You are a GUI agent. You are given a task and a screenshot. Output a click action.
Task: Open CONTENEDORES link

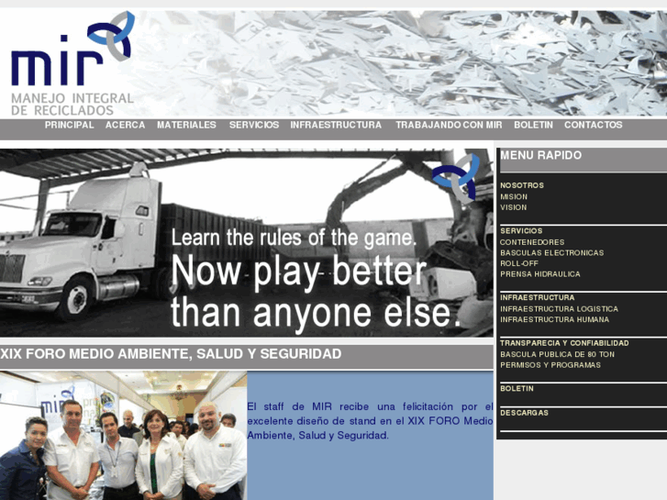pyautogui.click(x=532, y=242)
